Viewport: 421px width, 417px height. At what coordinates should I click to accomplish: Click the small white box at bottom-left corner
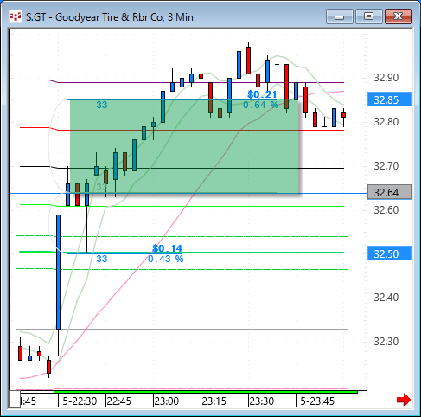coord(15,400)
